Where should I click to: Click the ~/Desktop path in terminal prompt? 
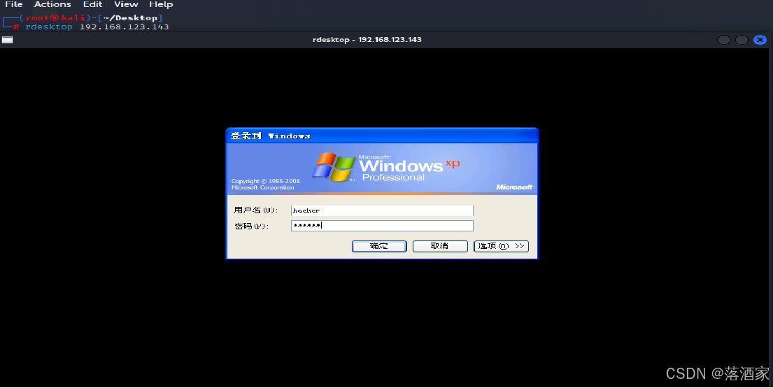(x=130, y=17)
